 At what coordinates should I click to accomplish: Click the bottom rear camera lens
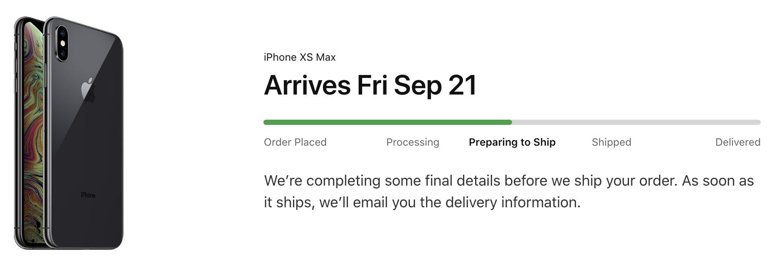pos(62,53)
